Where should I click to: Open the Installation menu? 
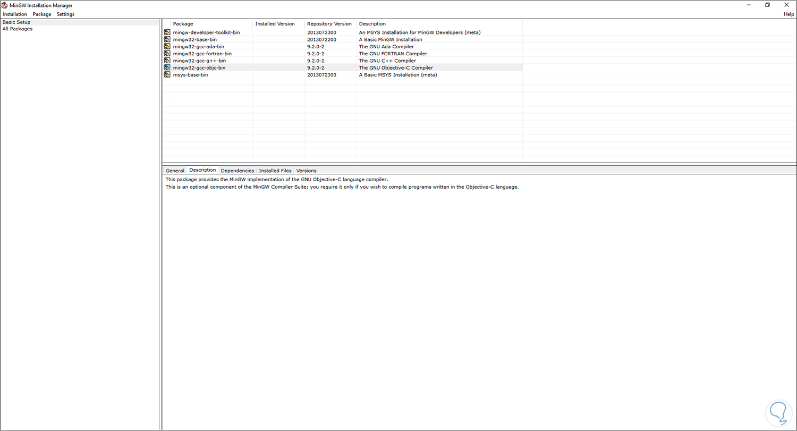pos(15,14)
